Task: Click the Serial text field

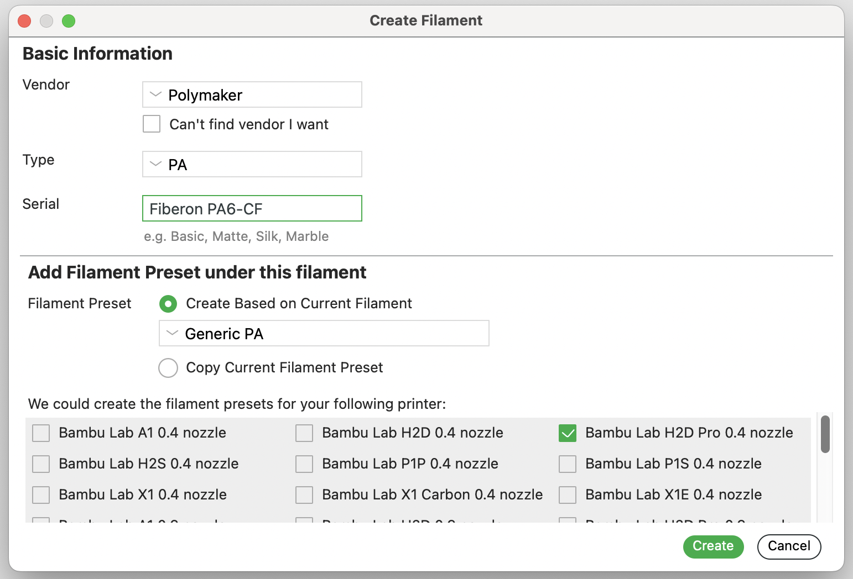Action: [x=252, y=208]
